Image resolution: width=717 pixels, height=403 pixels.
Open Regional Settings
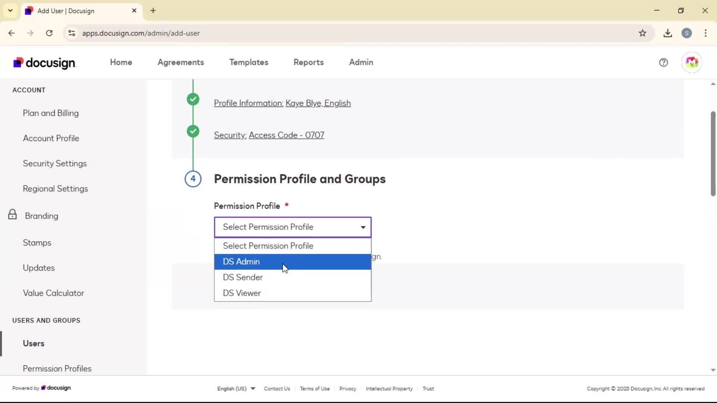pyautogui.click(x=56, y=189)
